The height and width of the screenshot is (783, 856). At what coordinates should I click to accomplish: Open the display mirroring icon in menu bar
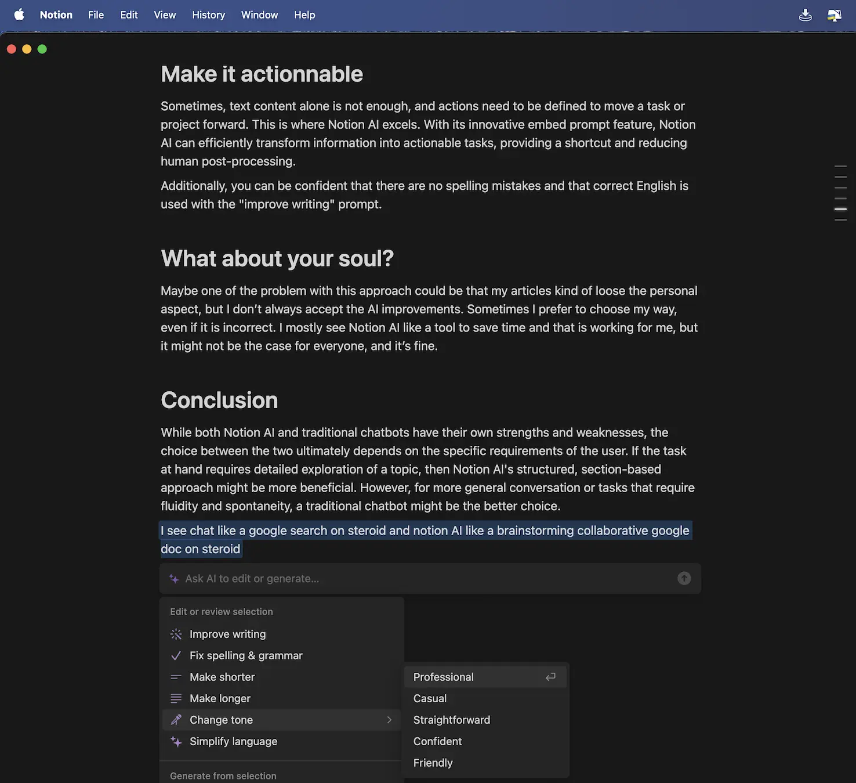(835, 15)
